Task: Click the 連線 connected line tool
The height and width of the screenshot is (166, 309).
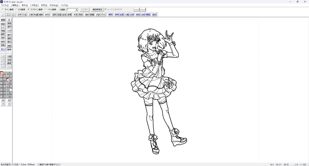Action: 41,15
